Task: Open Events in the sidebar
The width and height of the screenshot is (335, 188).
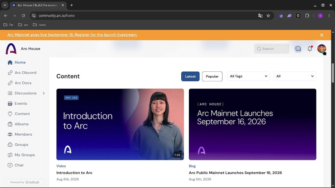Action: 17,103
